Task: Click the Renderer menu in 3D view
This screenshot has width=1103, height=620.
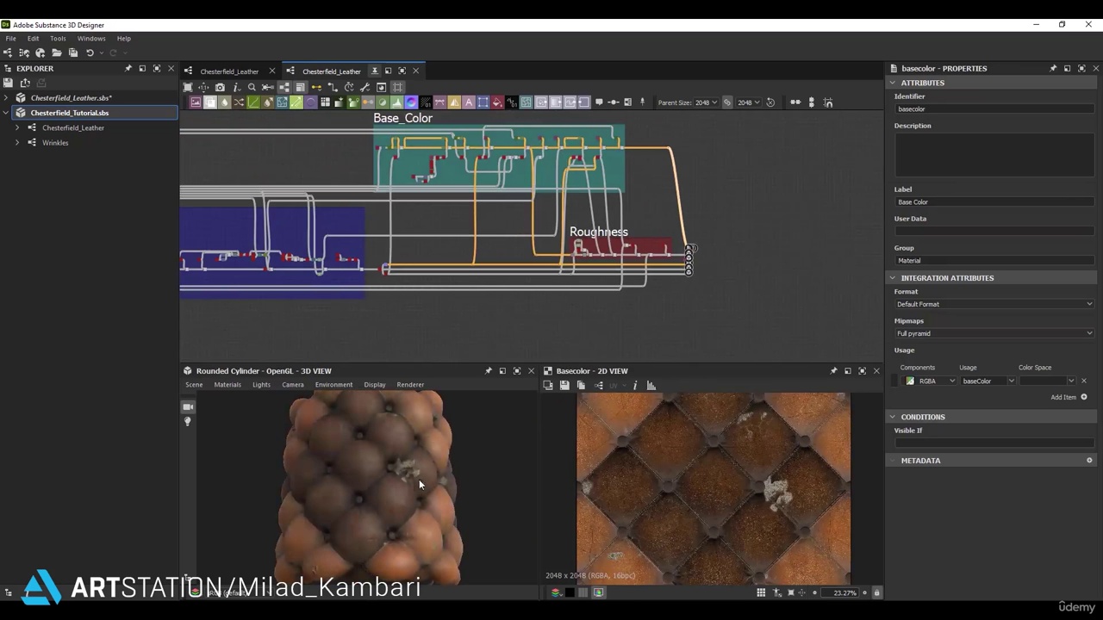Action: [410, 385]
